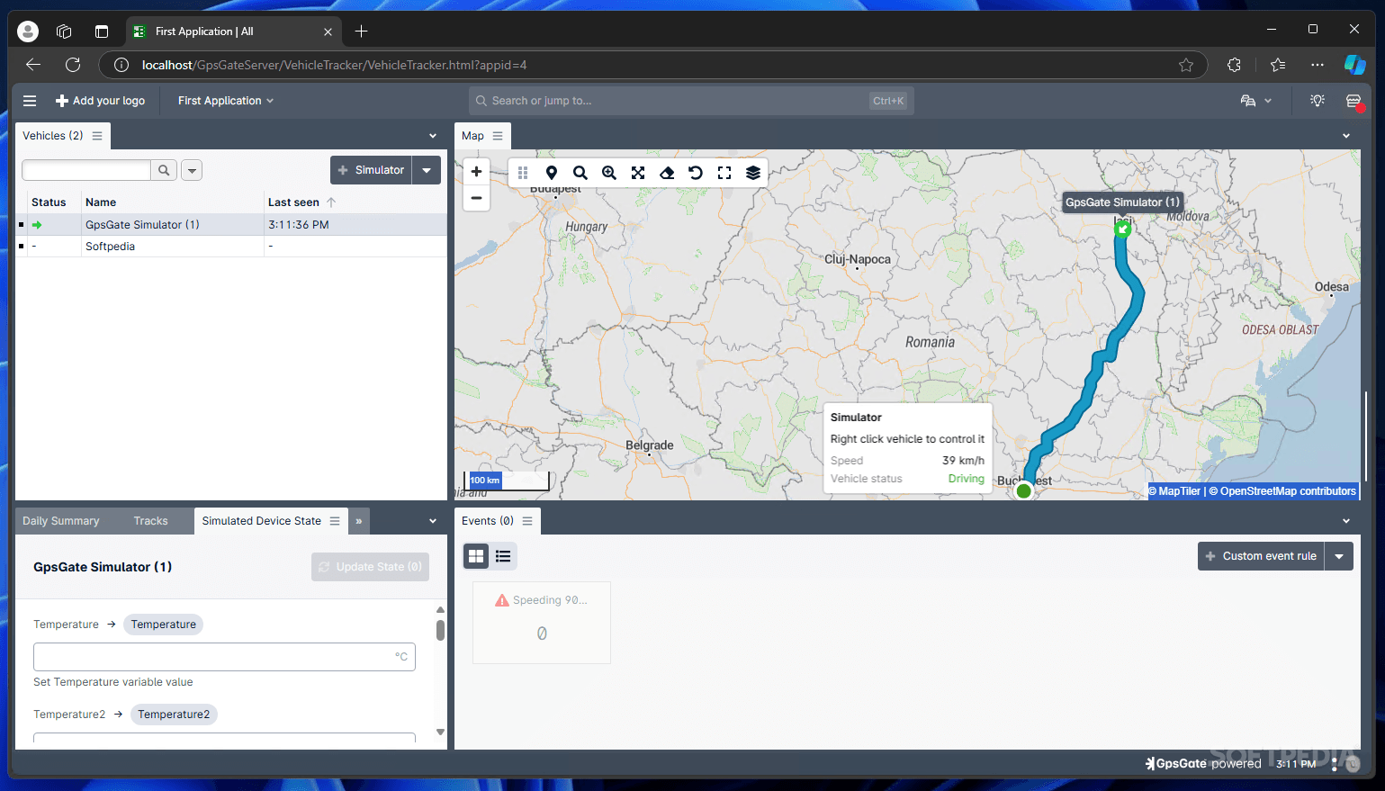Switch to the Daily Summary tab

61,521
